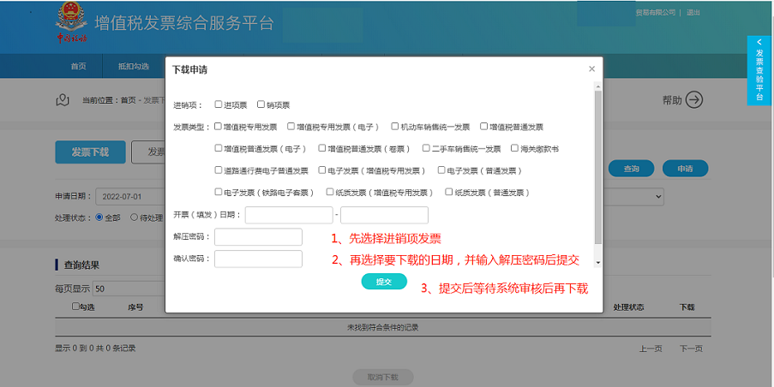
Task: Check the 销项票 checkbox
Action: coord(261,105)
